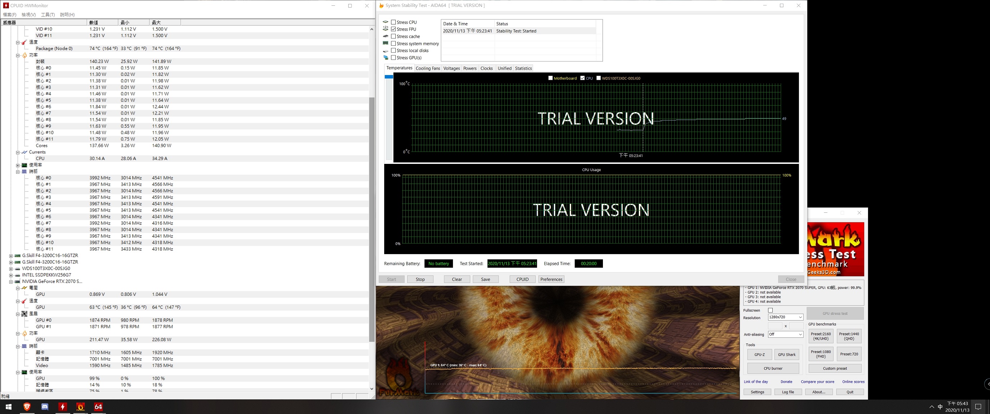Click the Stress cache icon
Image resolution: width=990 pixels, height=414 pixels.
pyautogui.click(x=386, y=36)
